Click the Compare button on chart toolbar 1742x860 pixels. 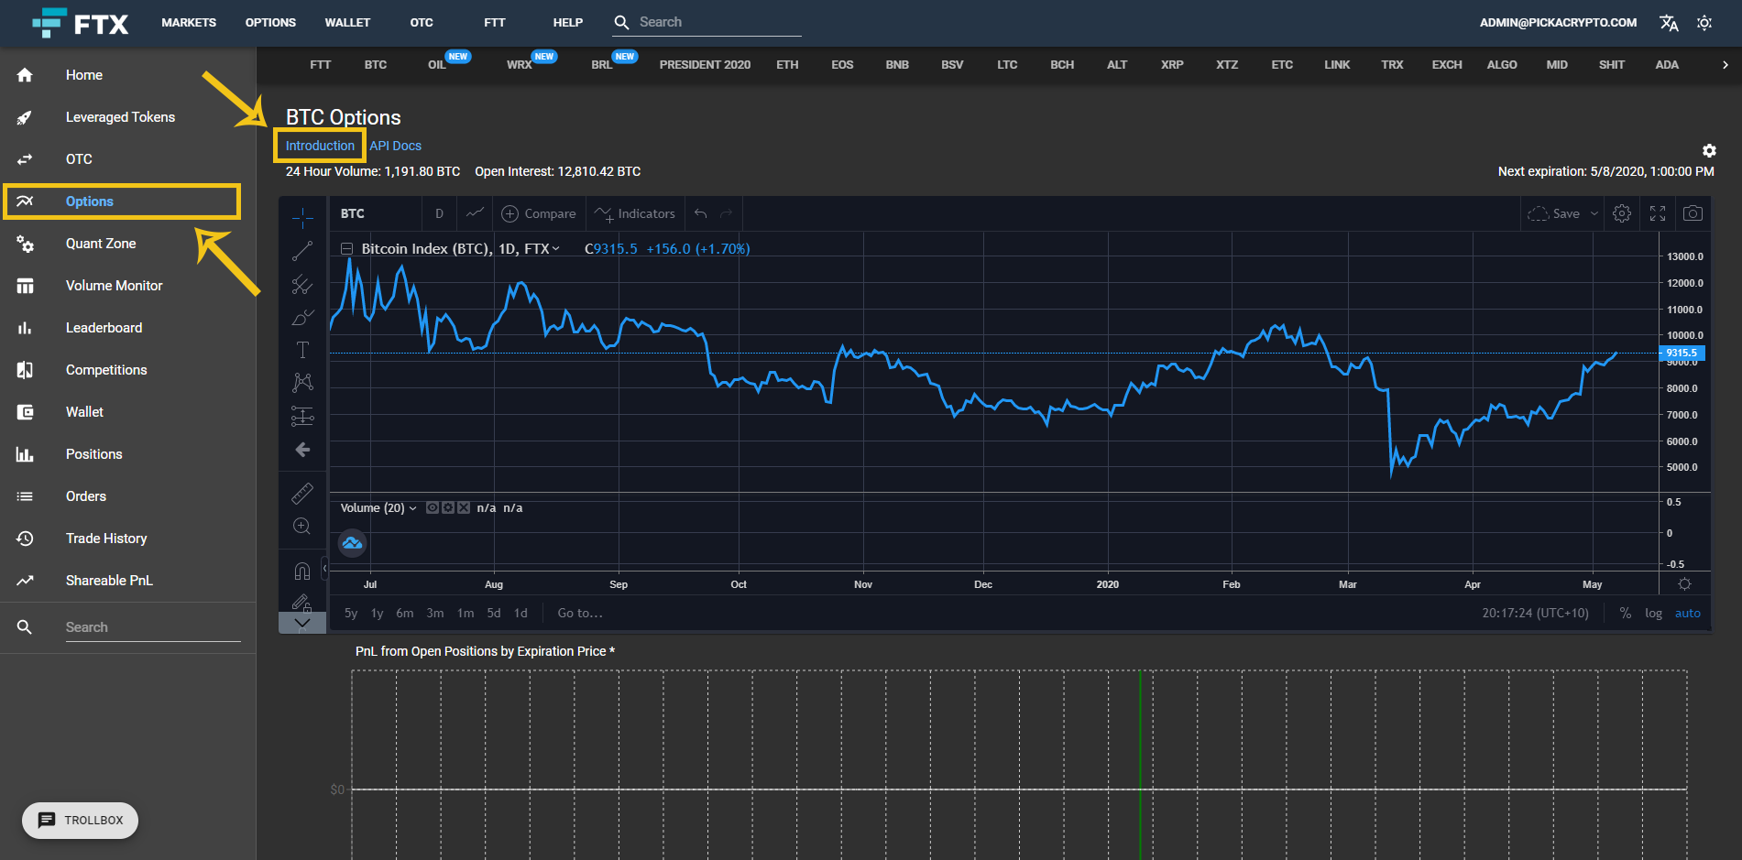tap(539, 213)
